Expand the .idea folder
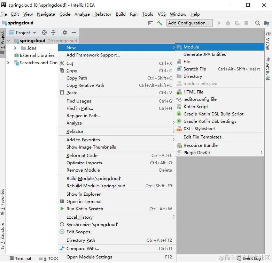Image resolution: width=272 pixels, height=263 pixels. tap(15, 48)
